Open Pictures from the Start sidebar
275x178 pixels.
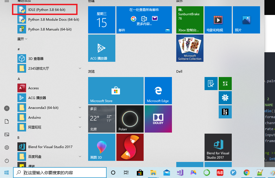coord(7,134)
